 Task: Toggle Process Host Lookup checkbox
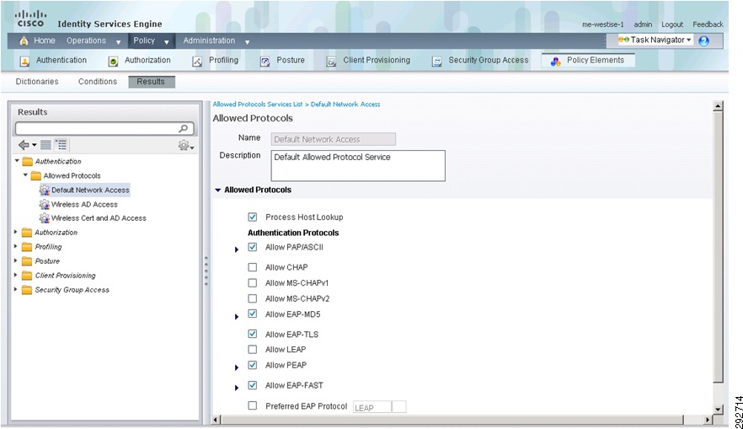[253, 217]
